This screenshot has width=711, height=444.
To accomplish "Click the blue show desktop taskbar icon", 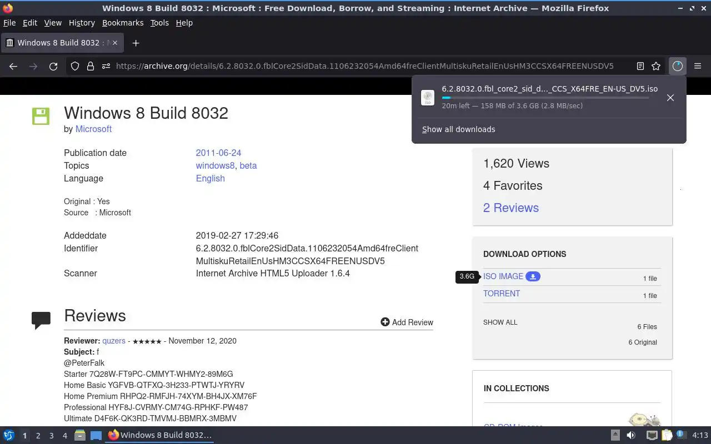I will tap(96, 436).
